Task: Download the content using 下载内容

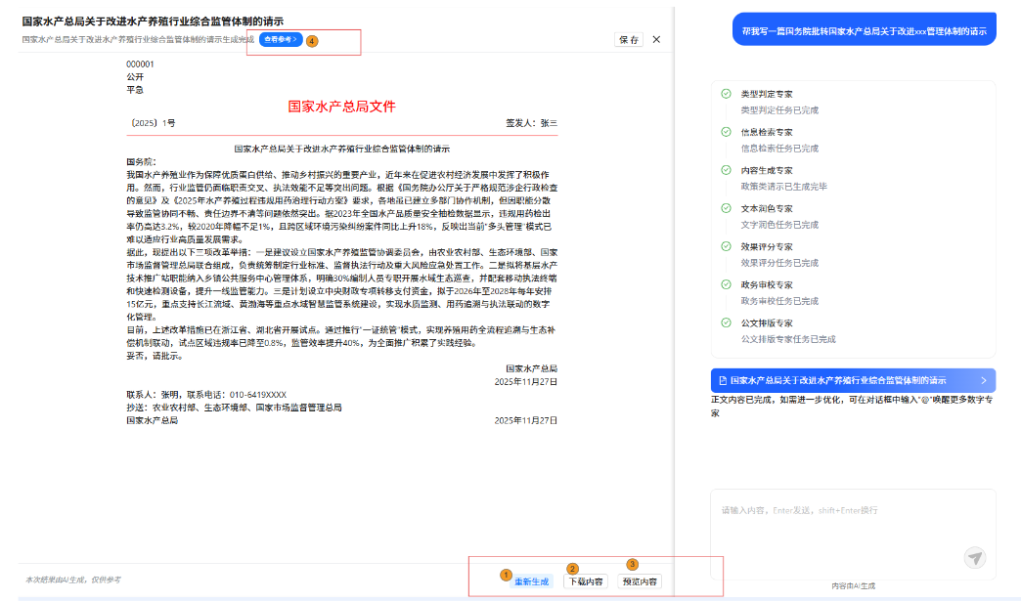Action: (x=587, y=581)
